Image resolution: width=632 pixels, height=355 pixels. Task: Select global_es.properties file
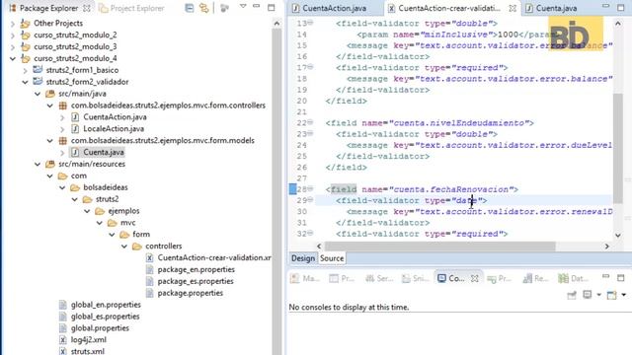click(106, 317)
